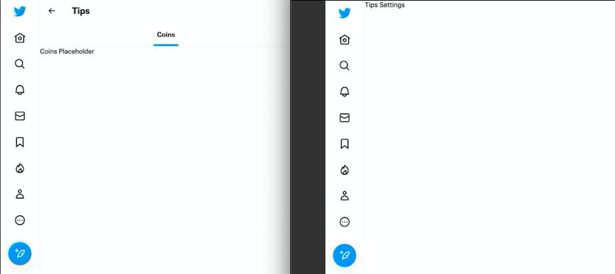Compose new Tweet in right window
The height and width of the screenshot is (274, 615).
pyautogui.click(x=344, y=256)
